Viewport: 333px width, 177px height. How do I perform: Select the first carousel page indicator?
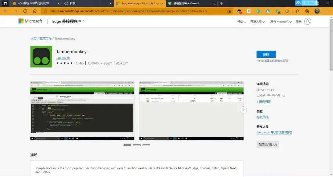[127, 145]
